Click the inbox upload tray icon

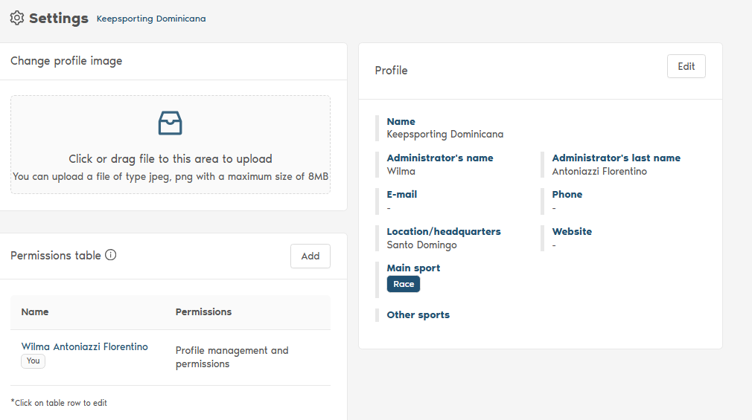[171, 123]
